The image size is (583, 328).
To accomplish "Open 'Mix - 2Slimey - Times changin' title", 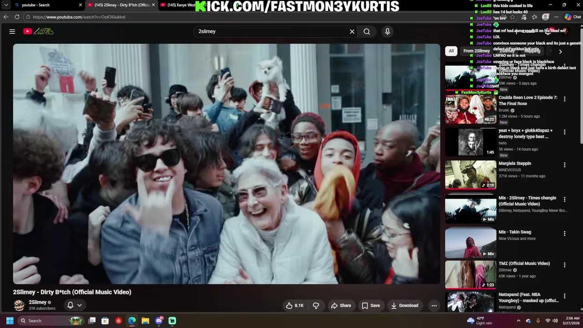I will coord(527,201).
